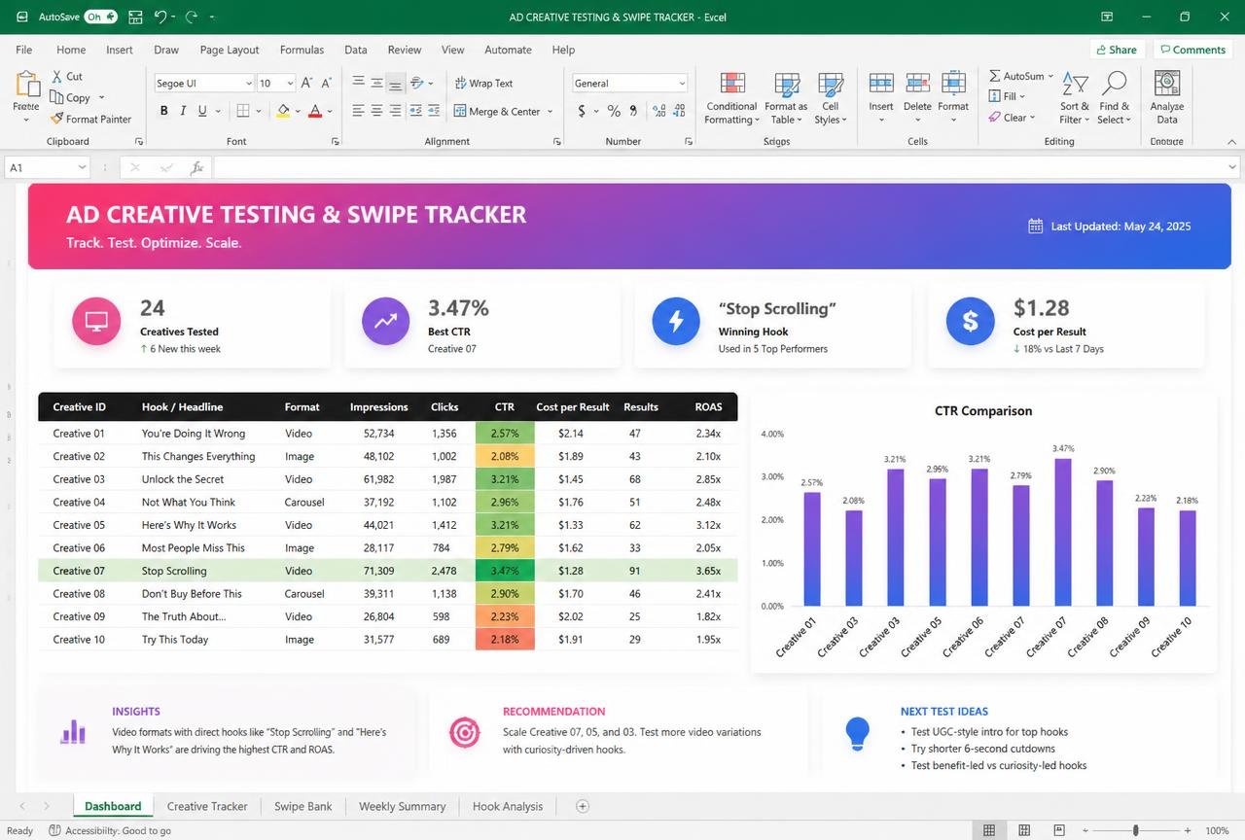This screenshot has height=840, width=1245.
Task: Click the Save icon in title bar
Action: pyautogui.click(x=135, y=17)
